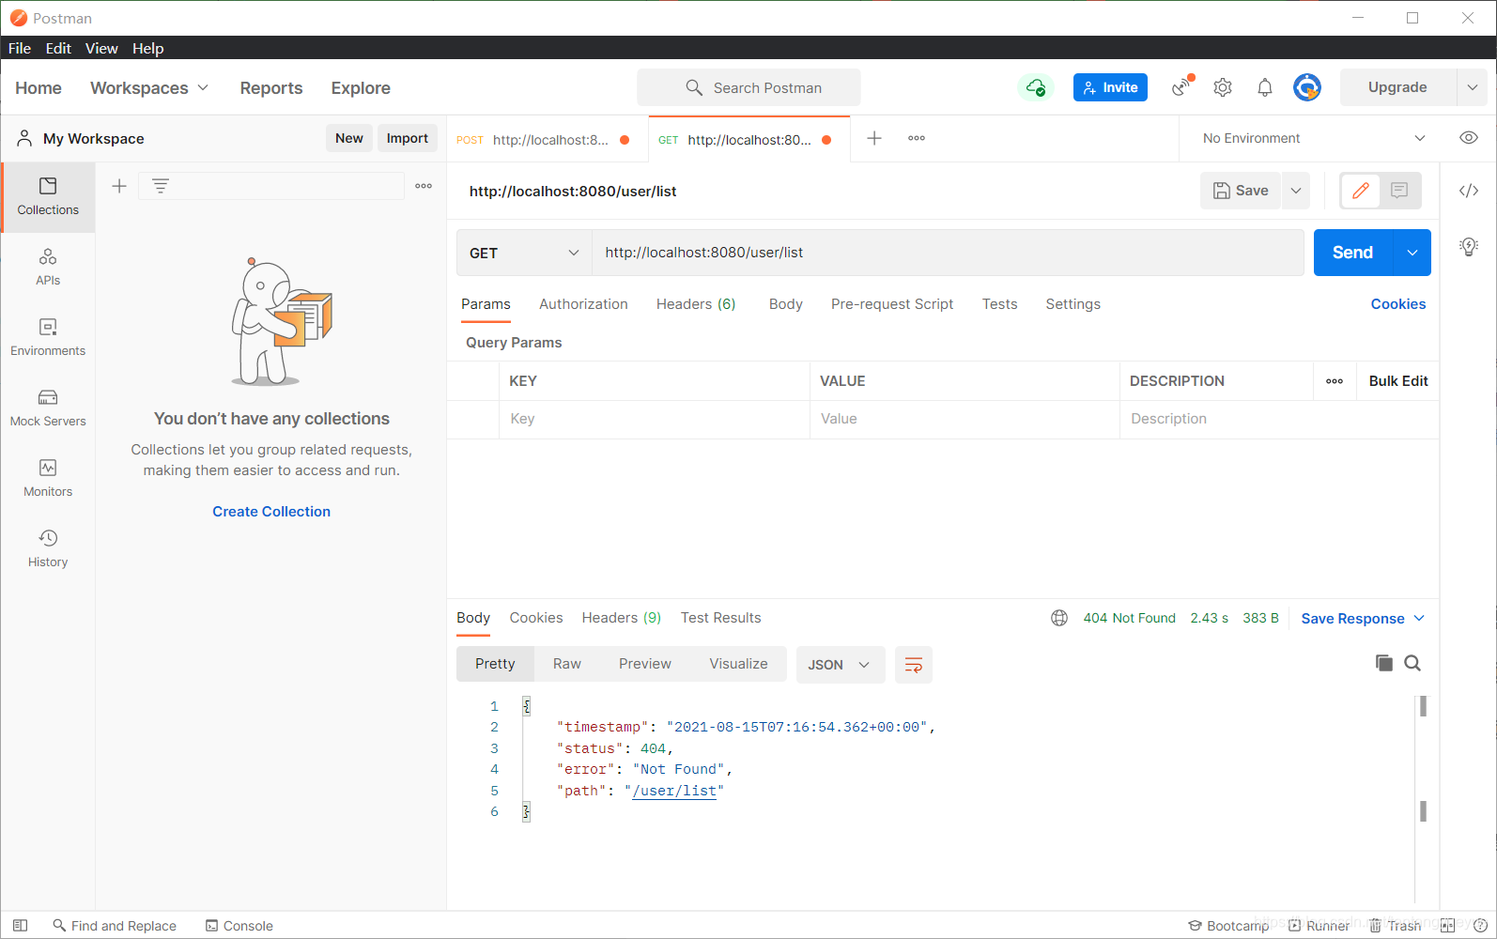Switch to the request Body tab
Image resolution: width=1497 pixels, height=939 pixels.
pyautogui.click(x=786, y=304)
